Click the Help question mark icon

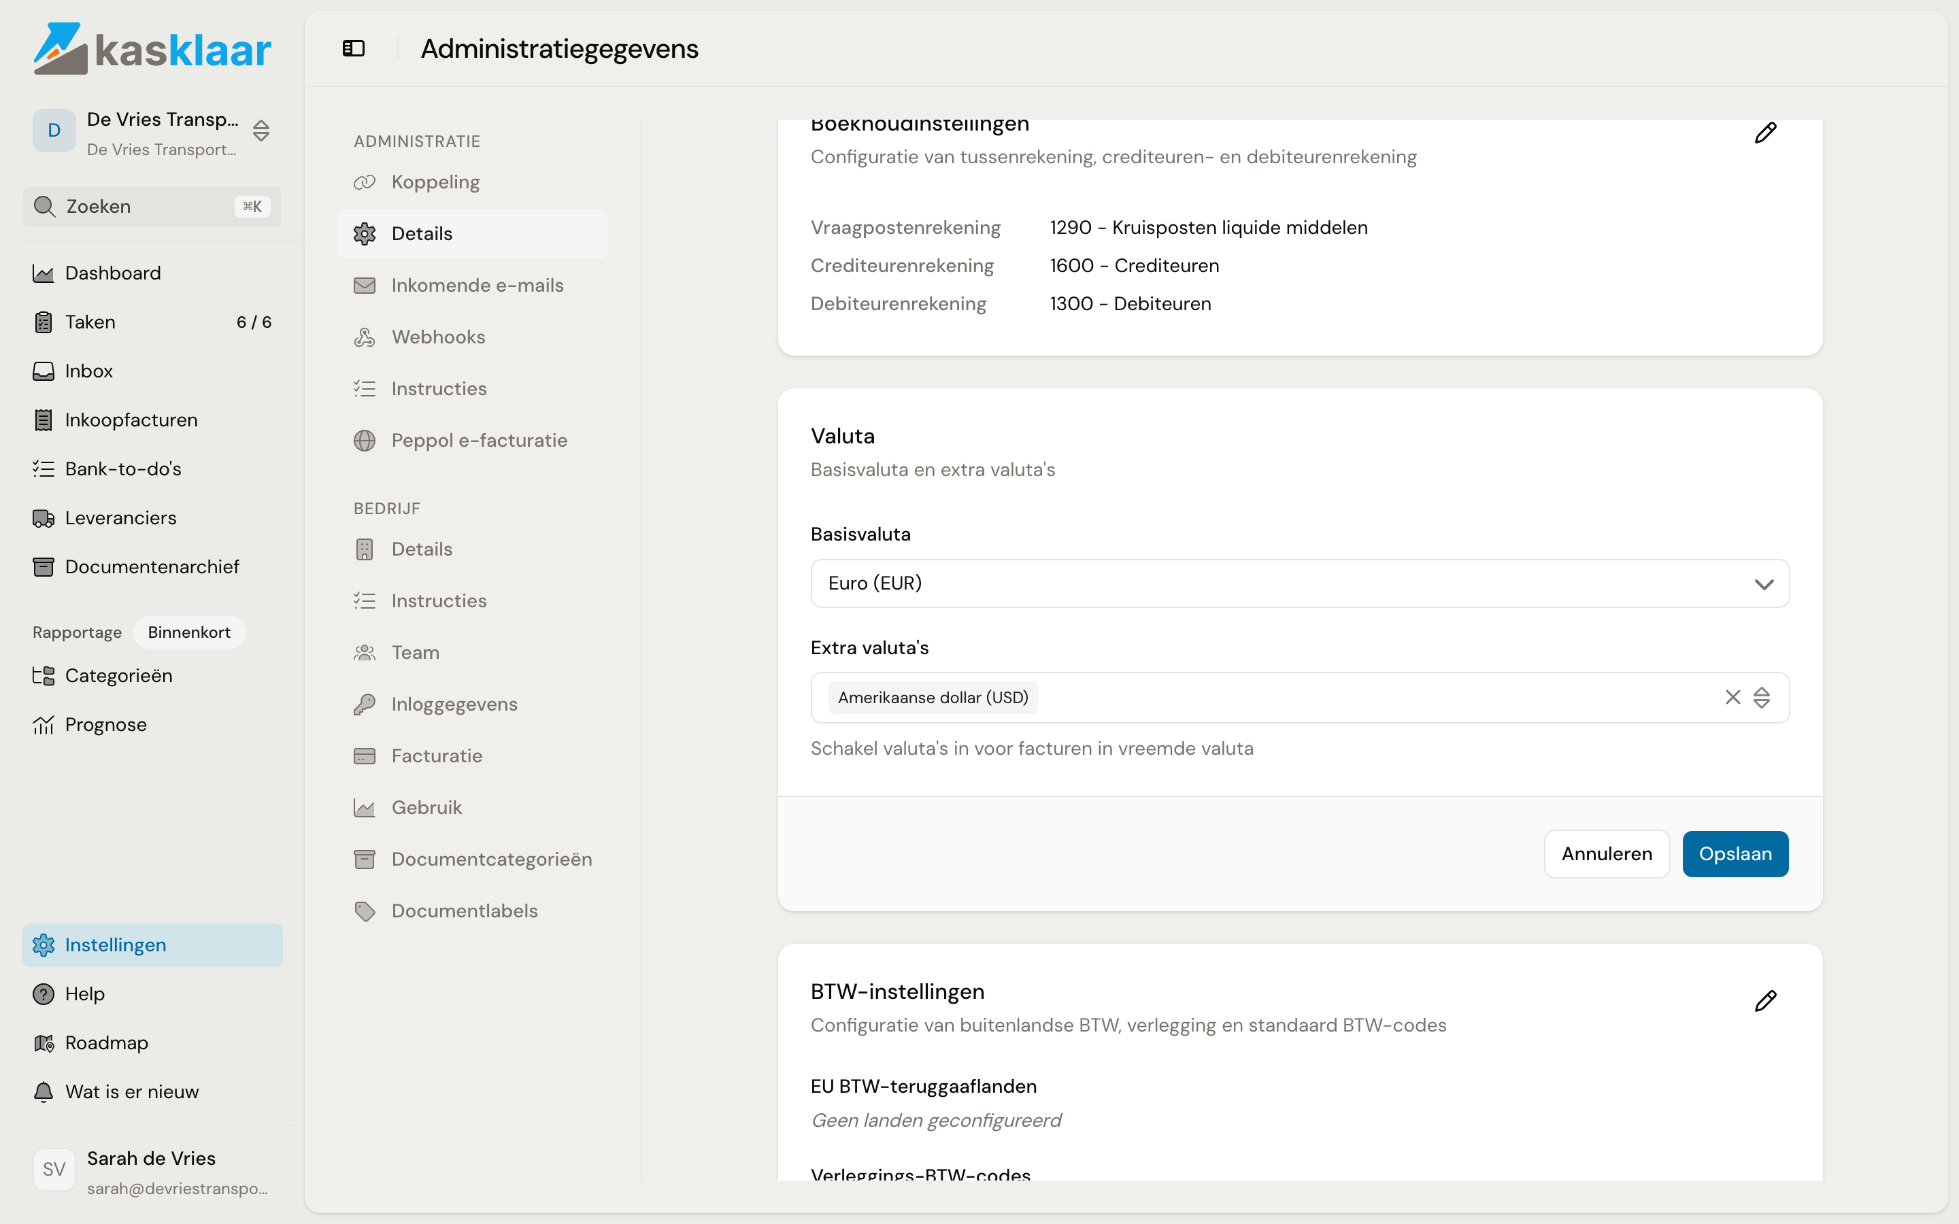coord(43,994)
